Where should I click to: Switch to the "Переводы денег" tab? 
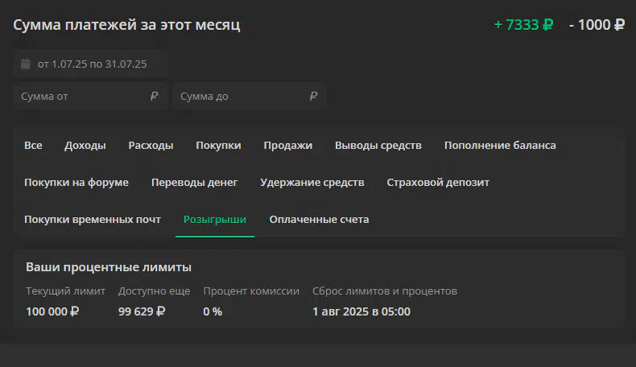(194, 182)
